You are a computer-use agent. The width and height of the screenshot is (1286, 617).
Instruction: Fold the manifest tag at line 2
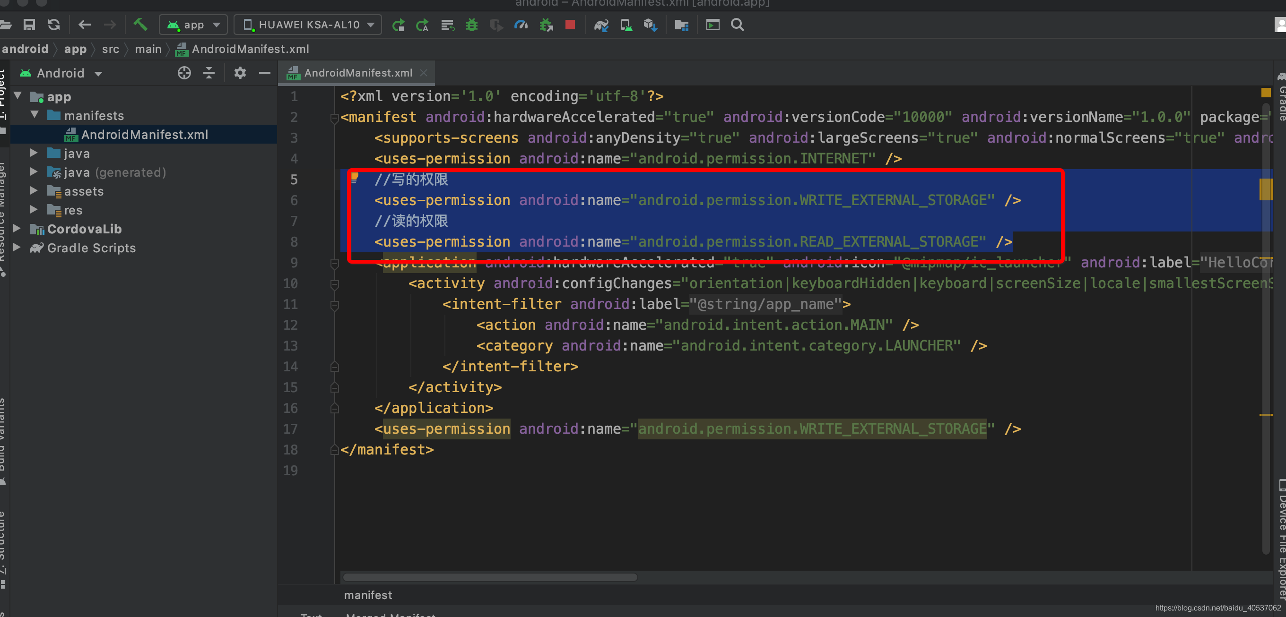[x=334, y=118]
